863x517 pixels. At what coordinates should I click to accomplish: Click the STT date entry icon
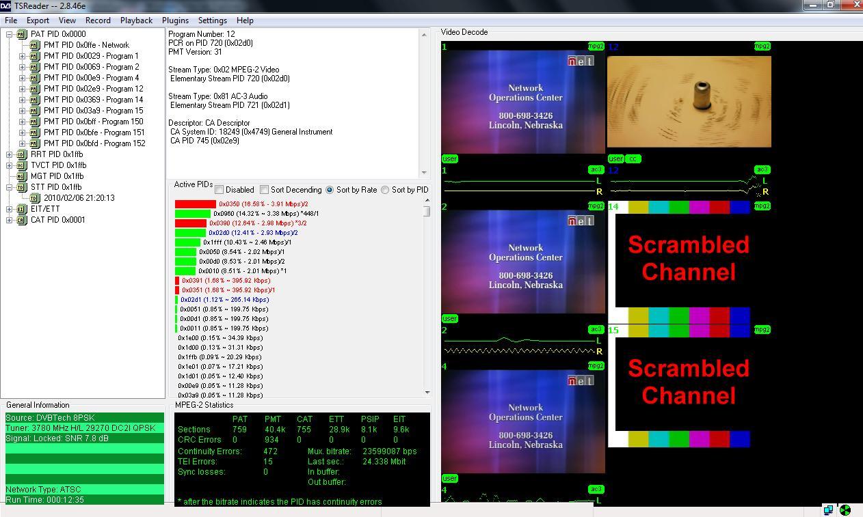pyautogui.click(x=36, y=198)
